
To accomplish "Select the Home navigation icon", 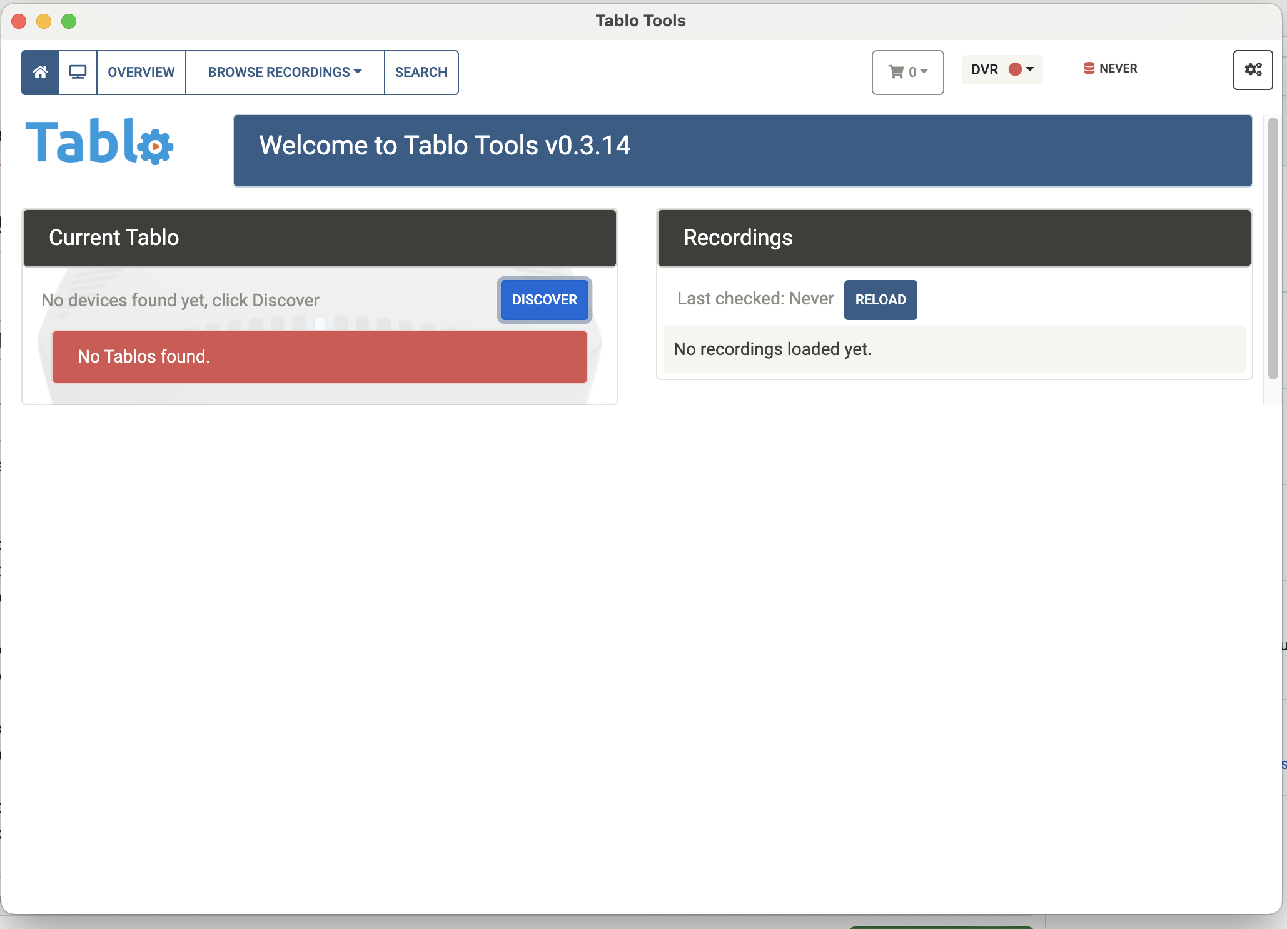I will pyautogui.click(x=39, y=72).
